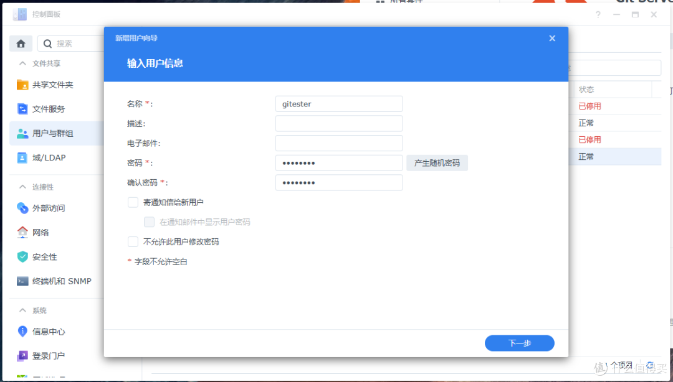Click the 字段不允许空白 note text
Screen dimensions: 673x382
coord(161,261)
